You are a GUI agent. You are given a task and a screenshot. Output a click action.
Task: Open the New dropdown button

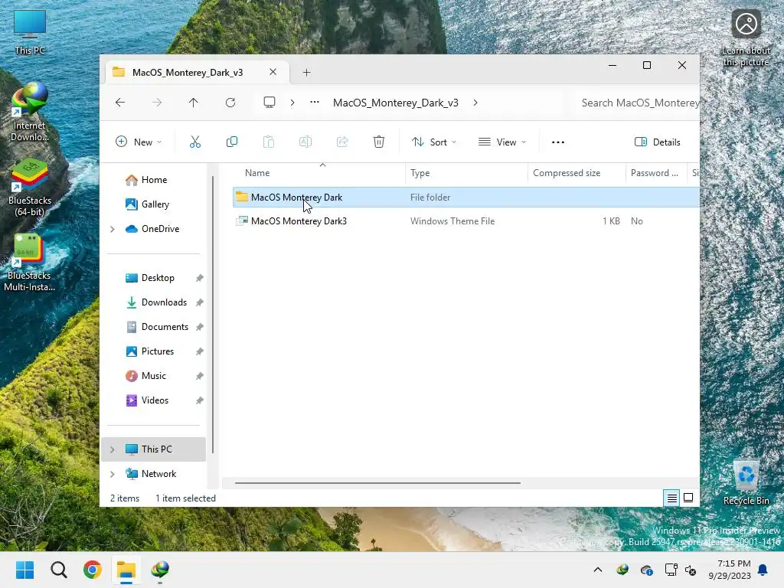tap(139, 142)
